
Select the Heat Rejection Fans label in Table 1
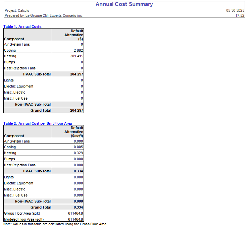click(x=20, y=68)
